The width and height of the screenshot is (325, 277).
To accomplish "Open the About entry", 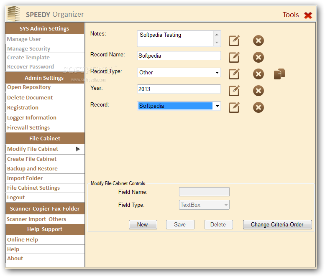I will (45, 259).
